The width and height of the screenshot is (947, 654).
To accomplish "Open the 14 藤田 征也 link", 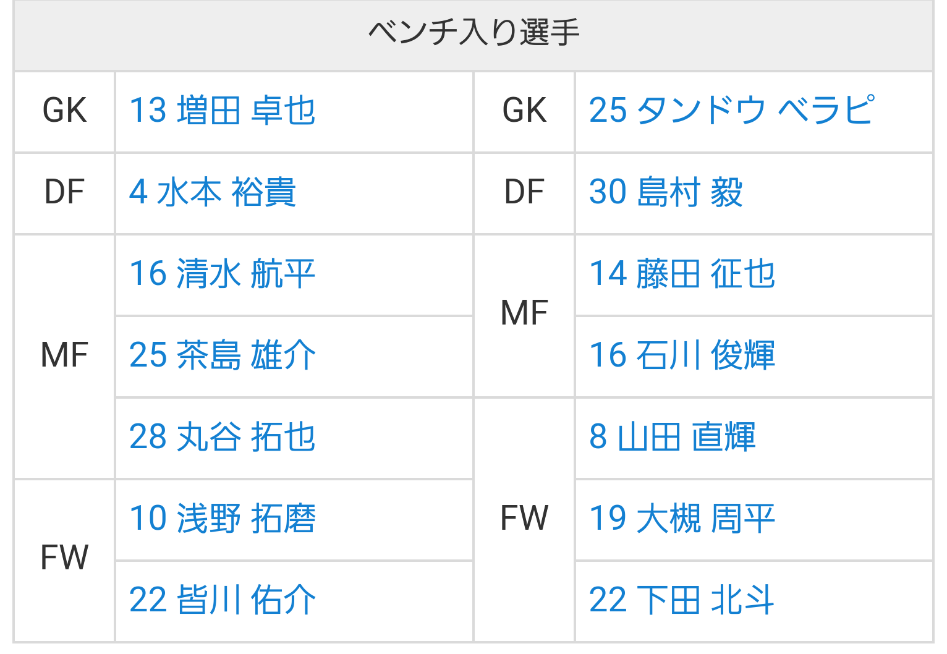I will click(682, 274).
